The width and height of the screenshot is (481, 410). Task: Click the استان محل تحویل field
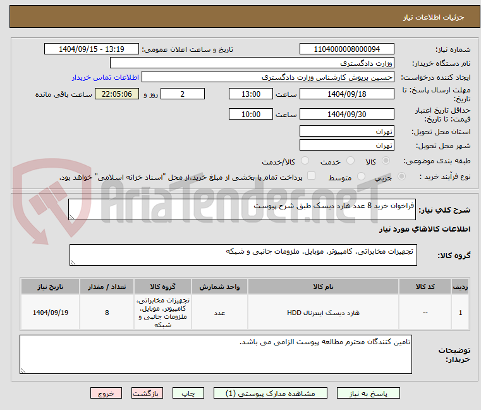pos(346,131)
